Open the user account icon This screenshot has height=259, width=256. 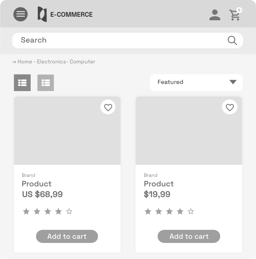215,15
